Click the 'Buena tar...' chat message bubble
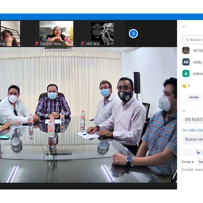 click(x=194, y=139)
